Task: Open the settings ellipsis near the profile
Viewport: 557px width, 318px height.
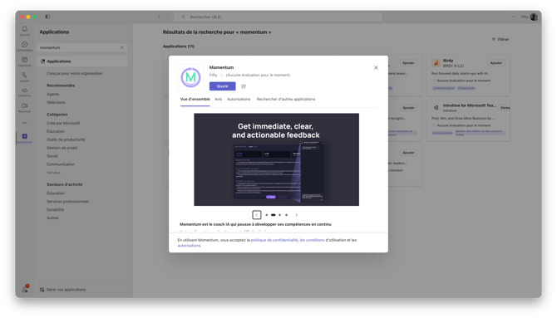Action: coord(514,17)
